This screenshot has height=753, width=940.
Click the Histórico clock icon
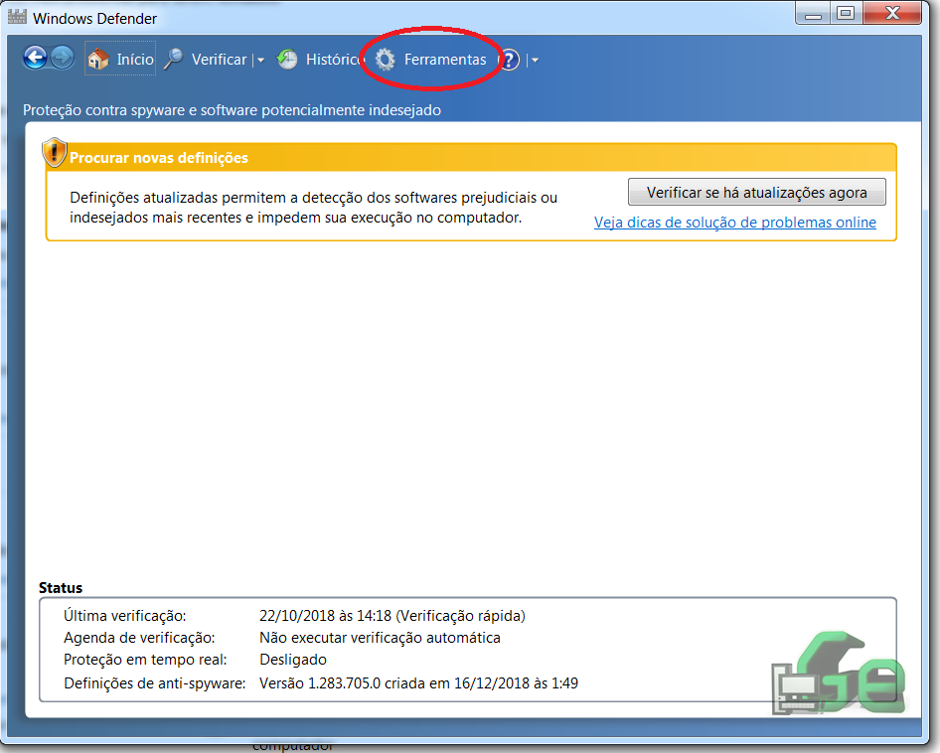coord(287,59)
